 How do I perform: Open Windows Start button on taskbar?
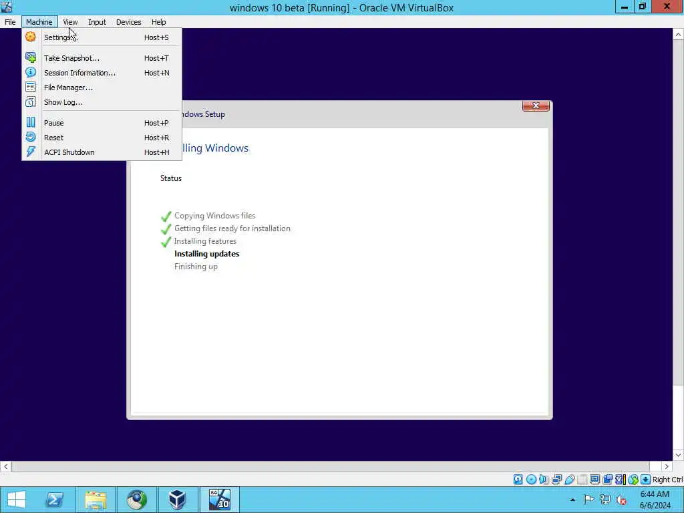[x=17, y=500]
